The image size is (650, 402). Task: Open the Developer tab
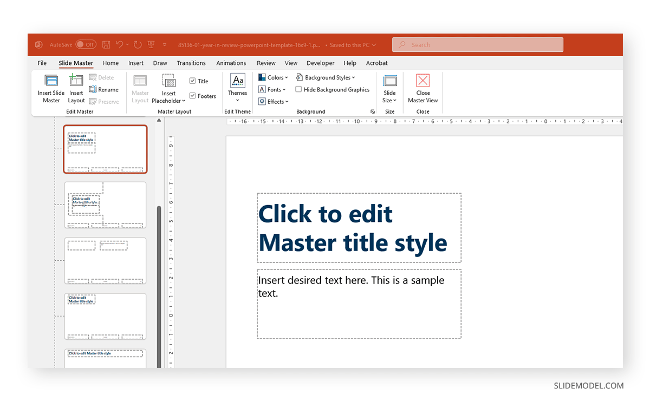click(320, 63)
